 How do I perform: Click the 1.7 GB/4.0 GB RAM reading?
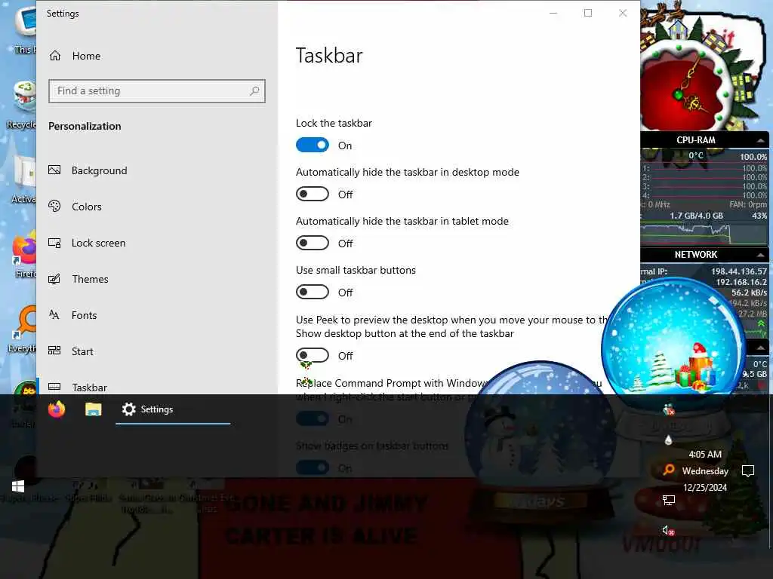696,216
